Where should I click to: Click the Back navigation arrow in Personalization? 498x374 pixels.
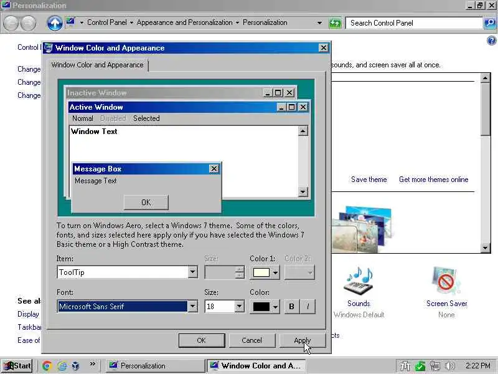pos(11,23)
